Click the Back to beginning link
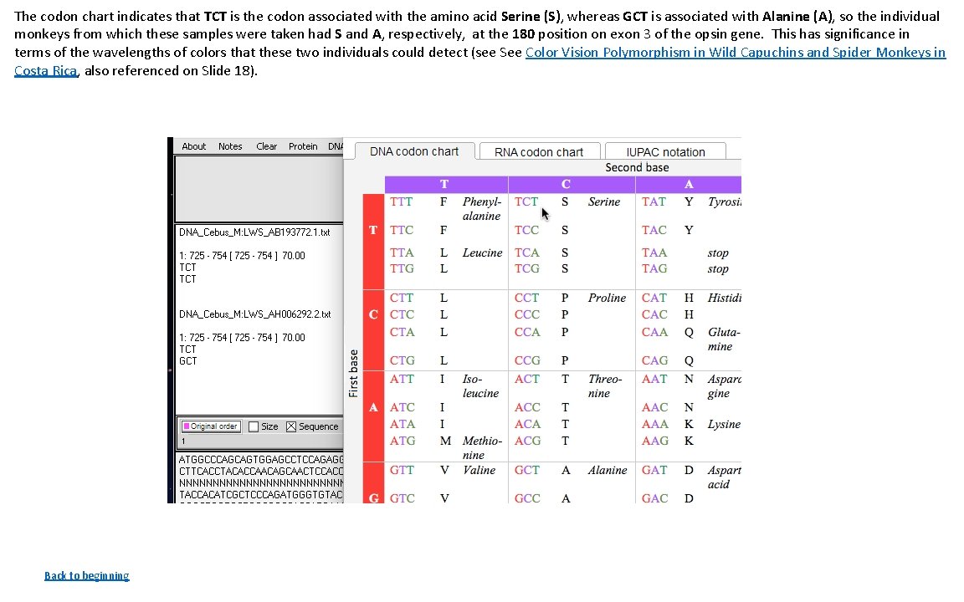 86,575
